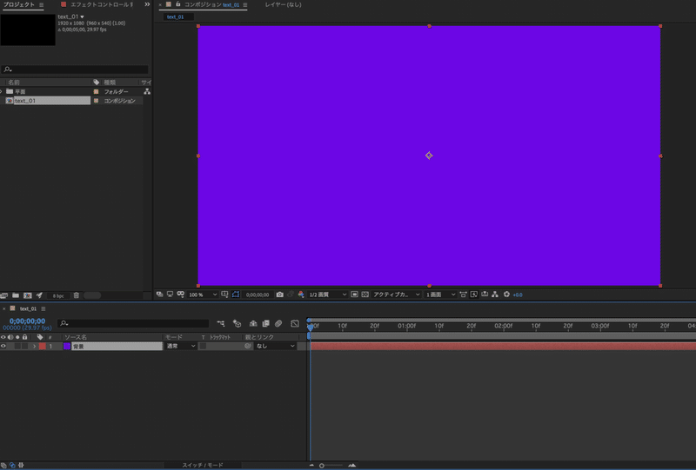Toggle mask and shape path visibility
The image size is (696, 470).
pos(236,295)
